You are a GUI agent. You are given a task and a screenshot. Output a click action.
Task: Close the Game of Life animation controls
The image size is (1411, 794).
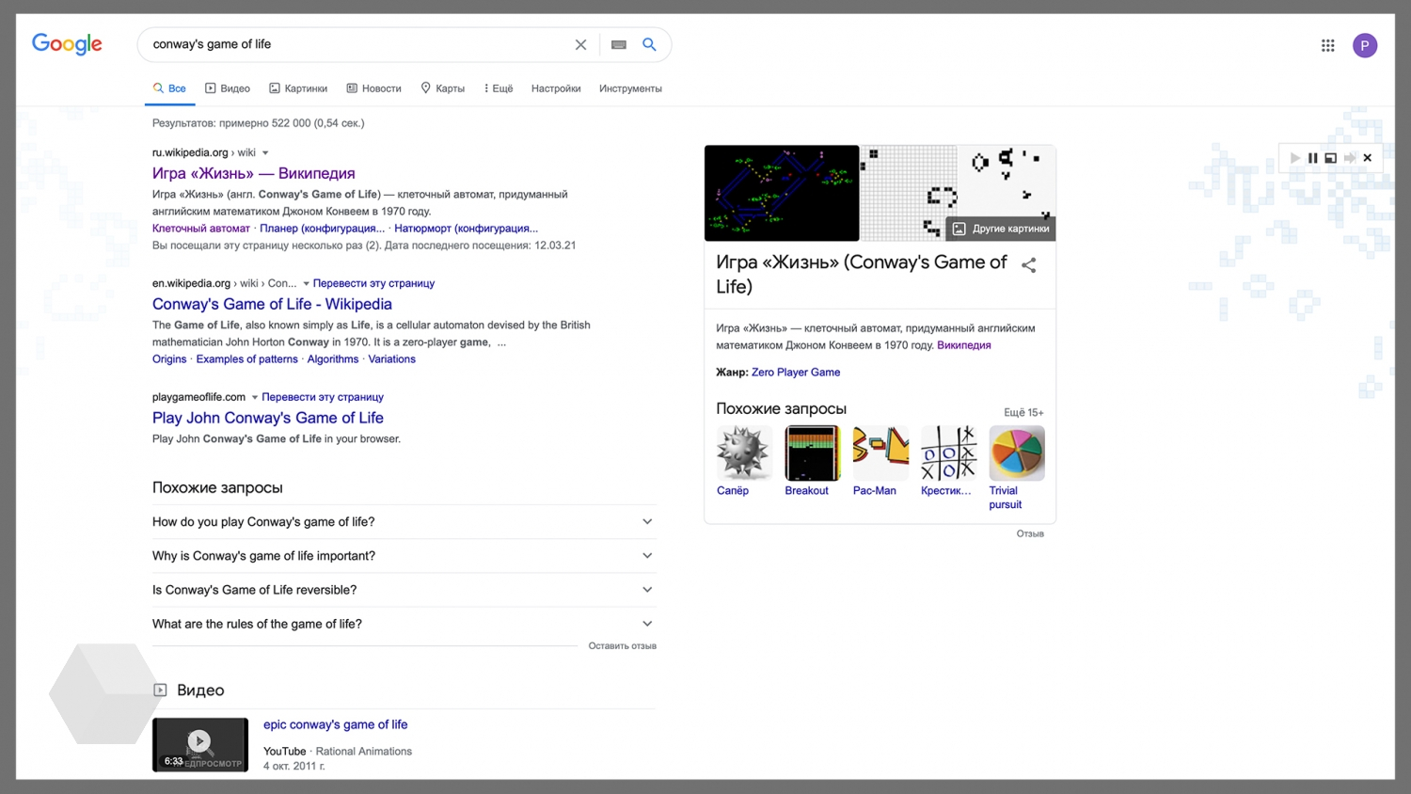[x=1368, y=158]
